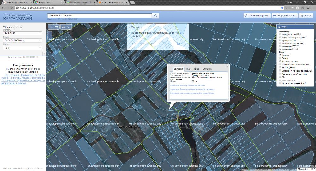This screenshot has height=171, width=316.
Task: Switch to the Район tab in popup
Action: pos(196,69)
